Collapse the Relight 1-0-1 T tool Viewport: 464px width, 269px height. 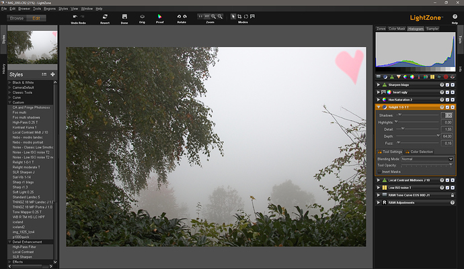coord(379,107)
